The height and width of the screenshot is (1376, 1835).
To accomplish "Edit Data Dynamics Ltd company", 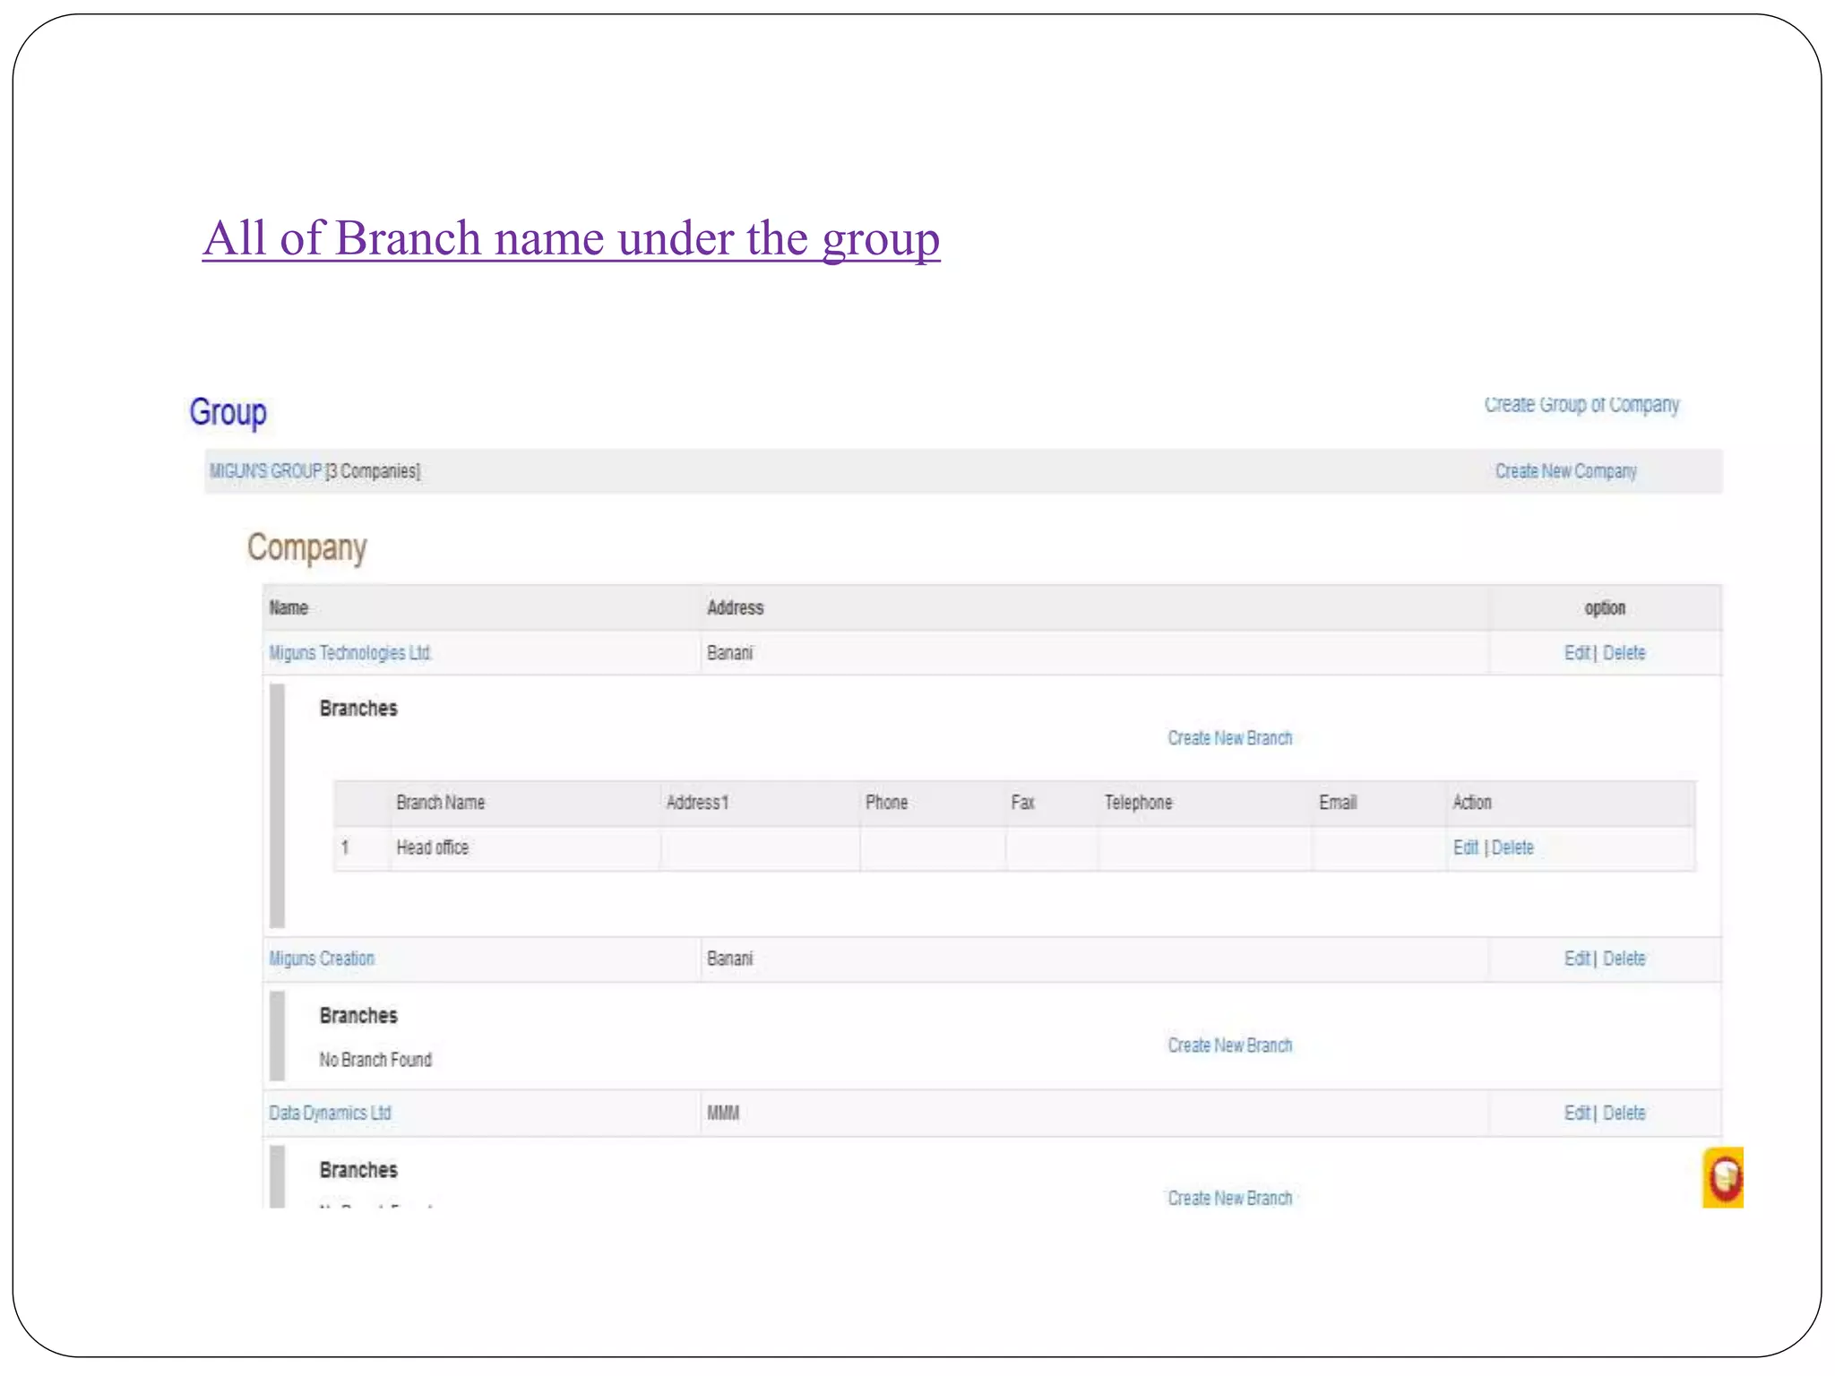I will (x=1577, y=1113).
